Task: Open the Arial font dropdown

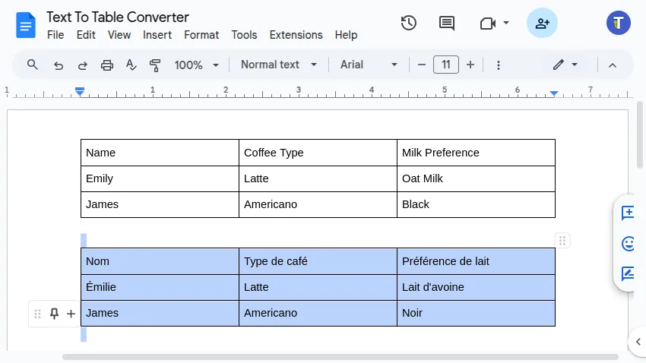Action: [369, 65]
